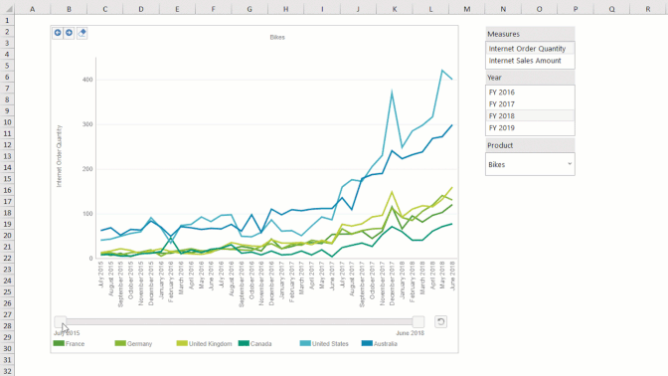Select column B header
This screenshot has width=668, height=376.
click(69, 9)
